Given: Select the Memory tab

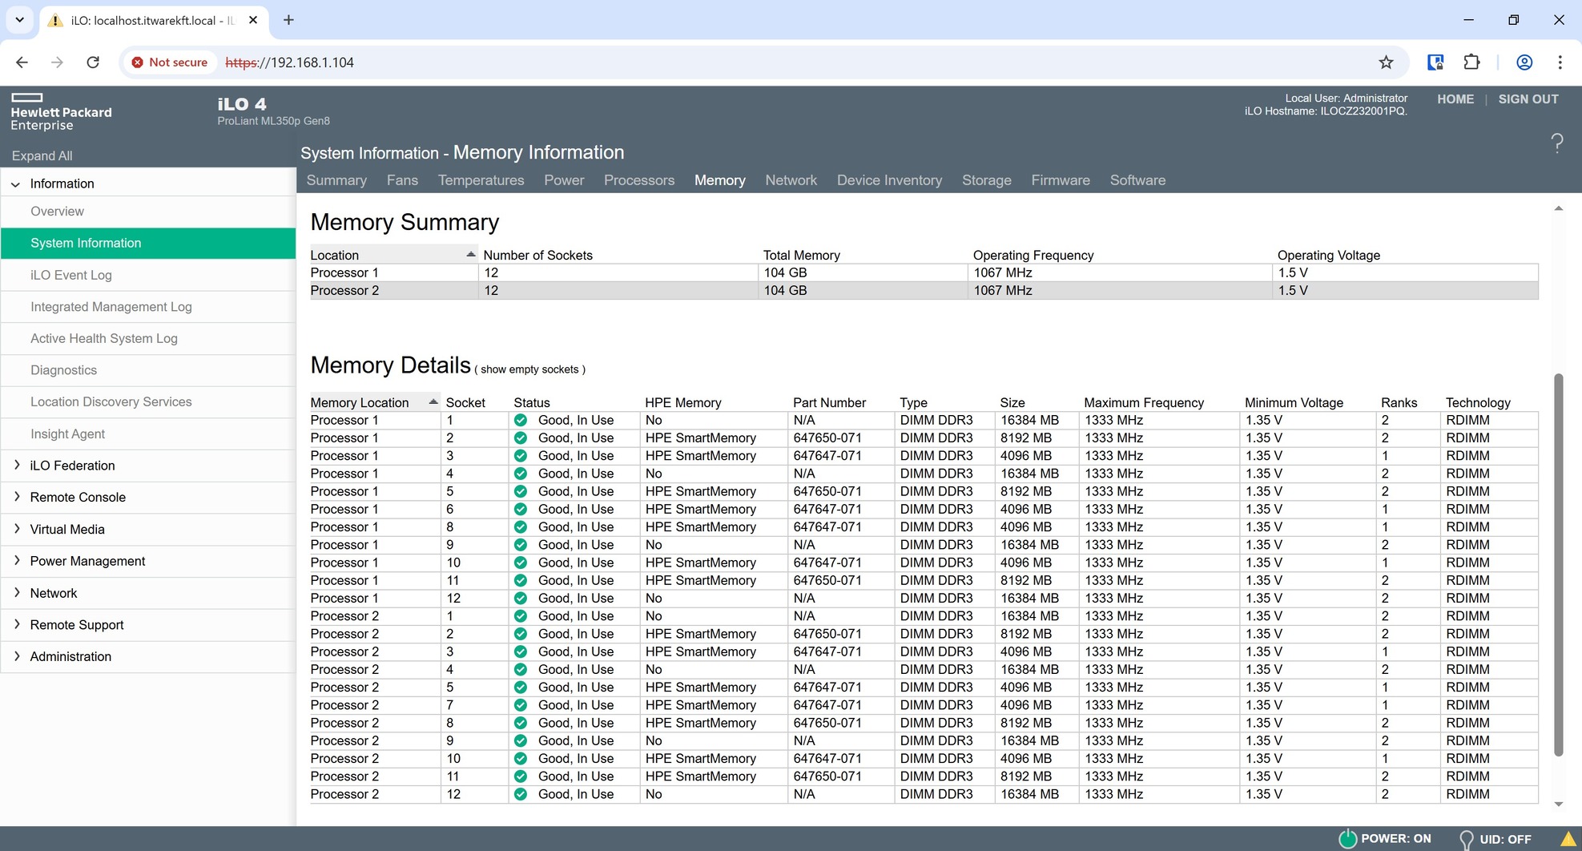Looking at the screenshot, I should pos(719,180).
